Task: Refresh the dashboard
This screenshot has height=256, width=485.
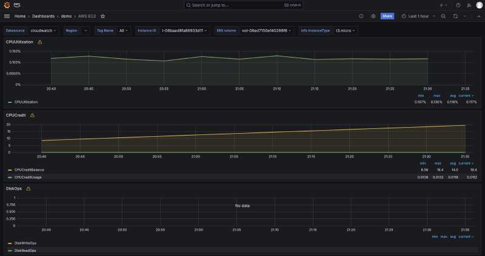Action: pyautogui.click(x=455, y=16)
